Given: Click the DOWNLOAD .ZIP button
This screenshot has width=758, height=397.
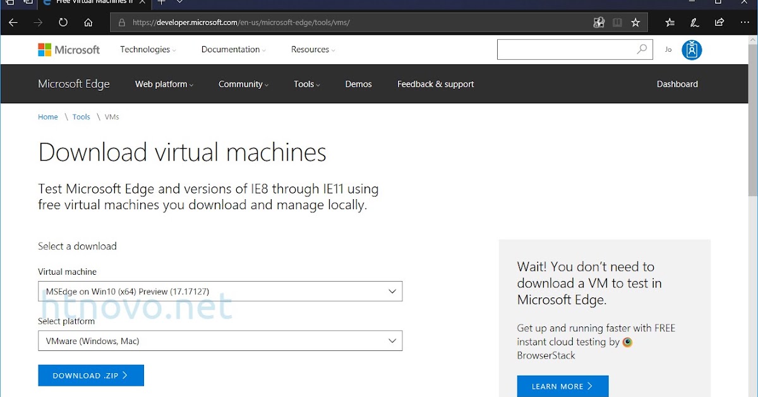Looking at the screenshot, I should click(91, 376).
